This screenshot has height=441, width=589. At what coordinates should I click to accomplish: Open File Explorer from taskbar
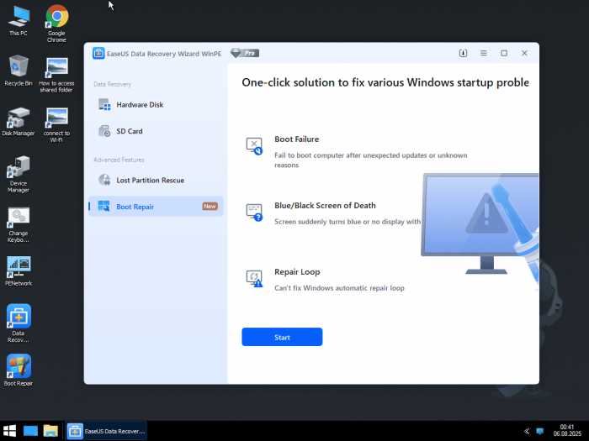[x=50, y=431]
